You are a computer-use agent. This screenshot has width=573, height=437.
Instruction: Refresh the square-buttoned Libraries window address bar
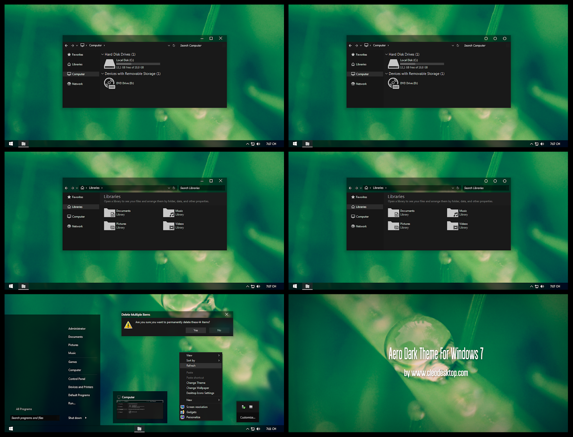coord(174,188)
